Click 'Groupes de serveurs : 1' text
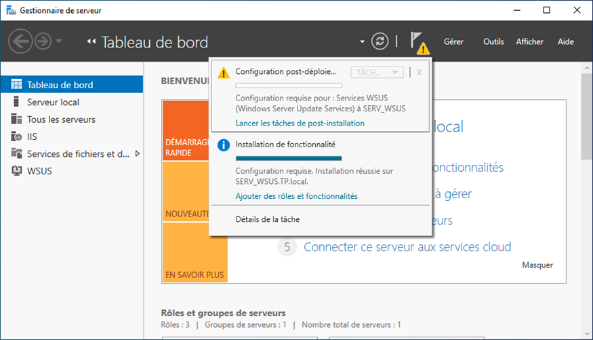The height and width of the screenshot is (340, 593). click(x=245, y=325)
